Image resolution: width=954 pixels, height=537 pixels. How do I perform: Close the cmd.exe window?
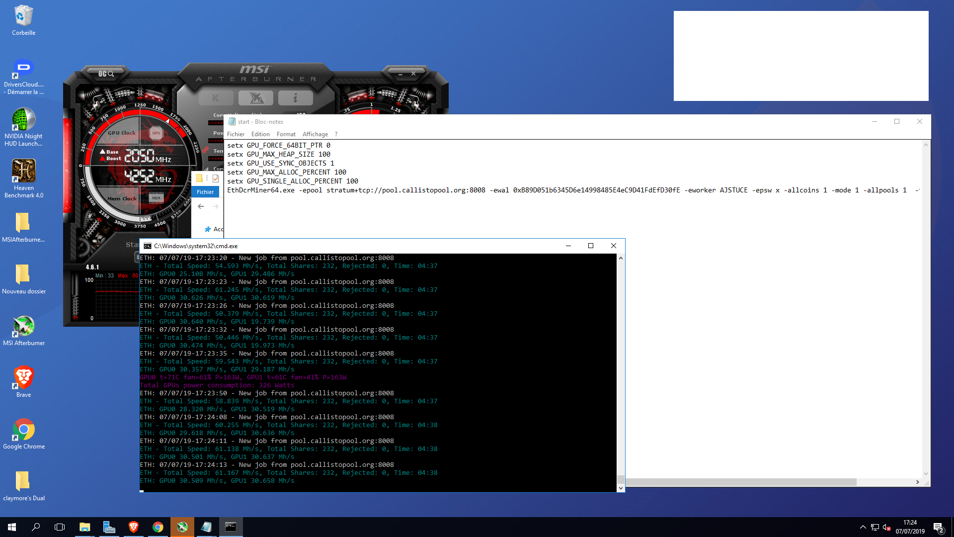pyautogui.click(x=614, y=246)
